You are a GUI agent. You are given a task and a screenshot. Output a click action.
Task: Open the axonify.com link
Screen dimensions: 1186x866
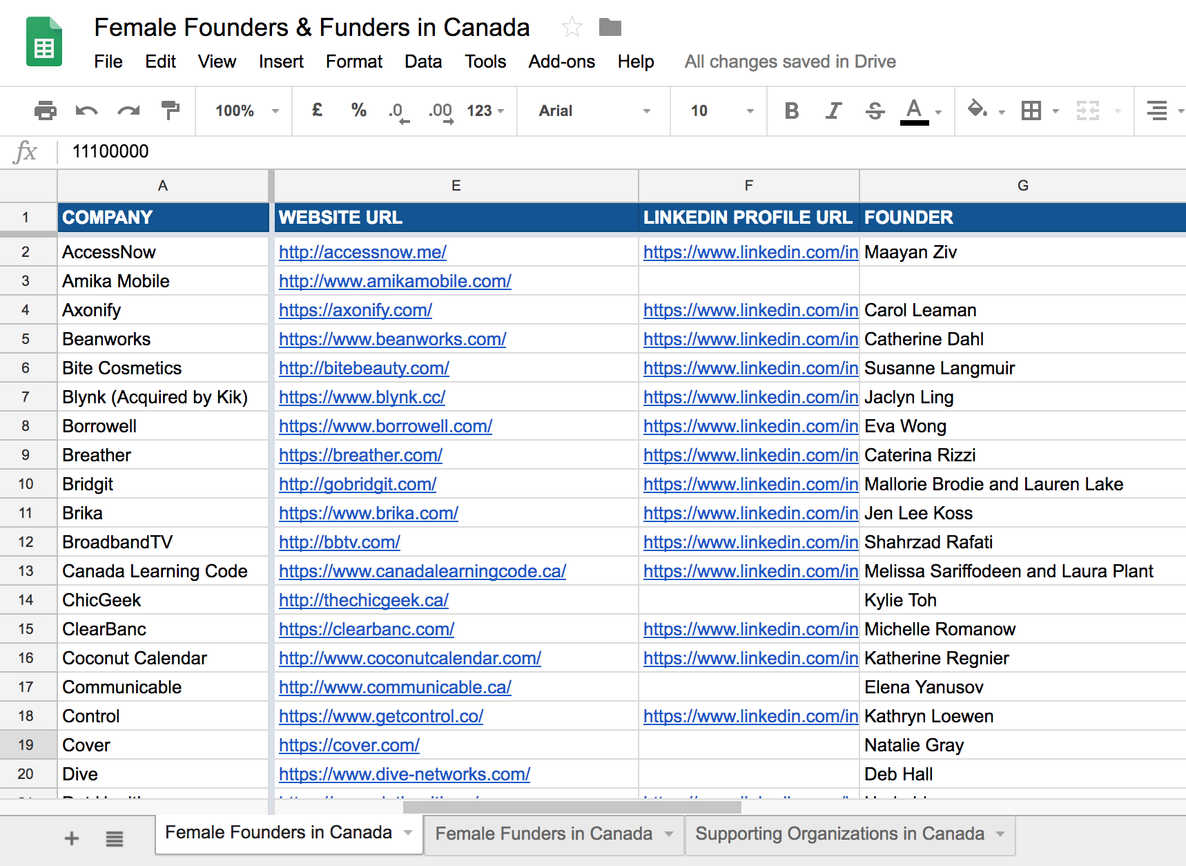(356, 310)
